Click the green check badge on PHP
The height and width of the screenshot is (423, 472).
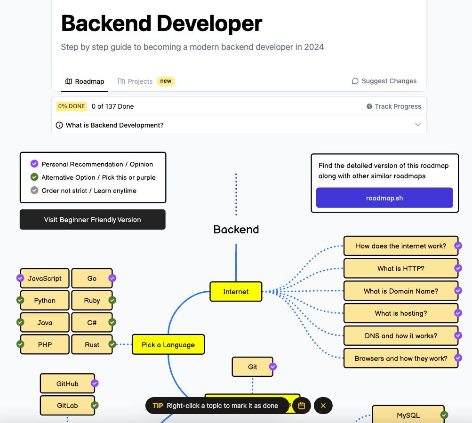pos(20,344)
